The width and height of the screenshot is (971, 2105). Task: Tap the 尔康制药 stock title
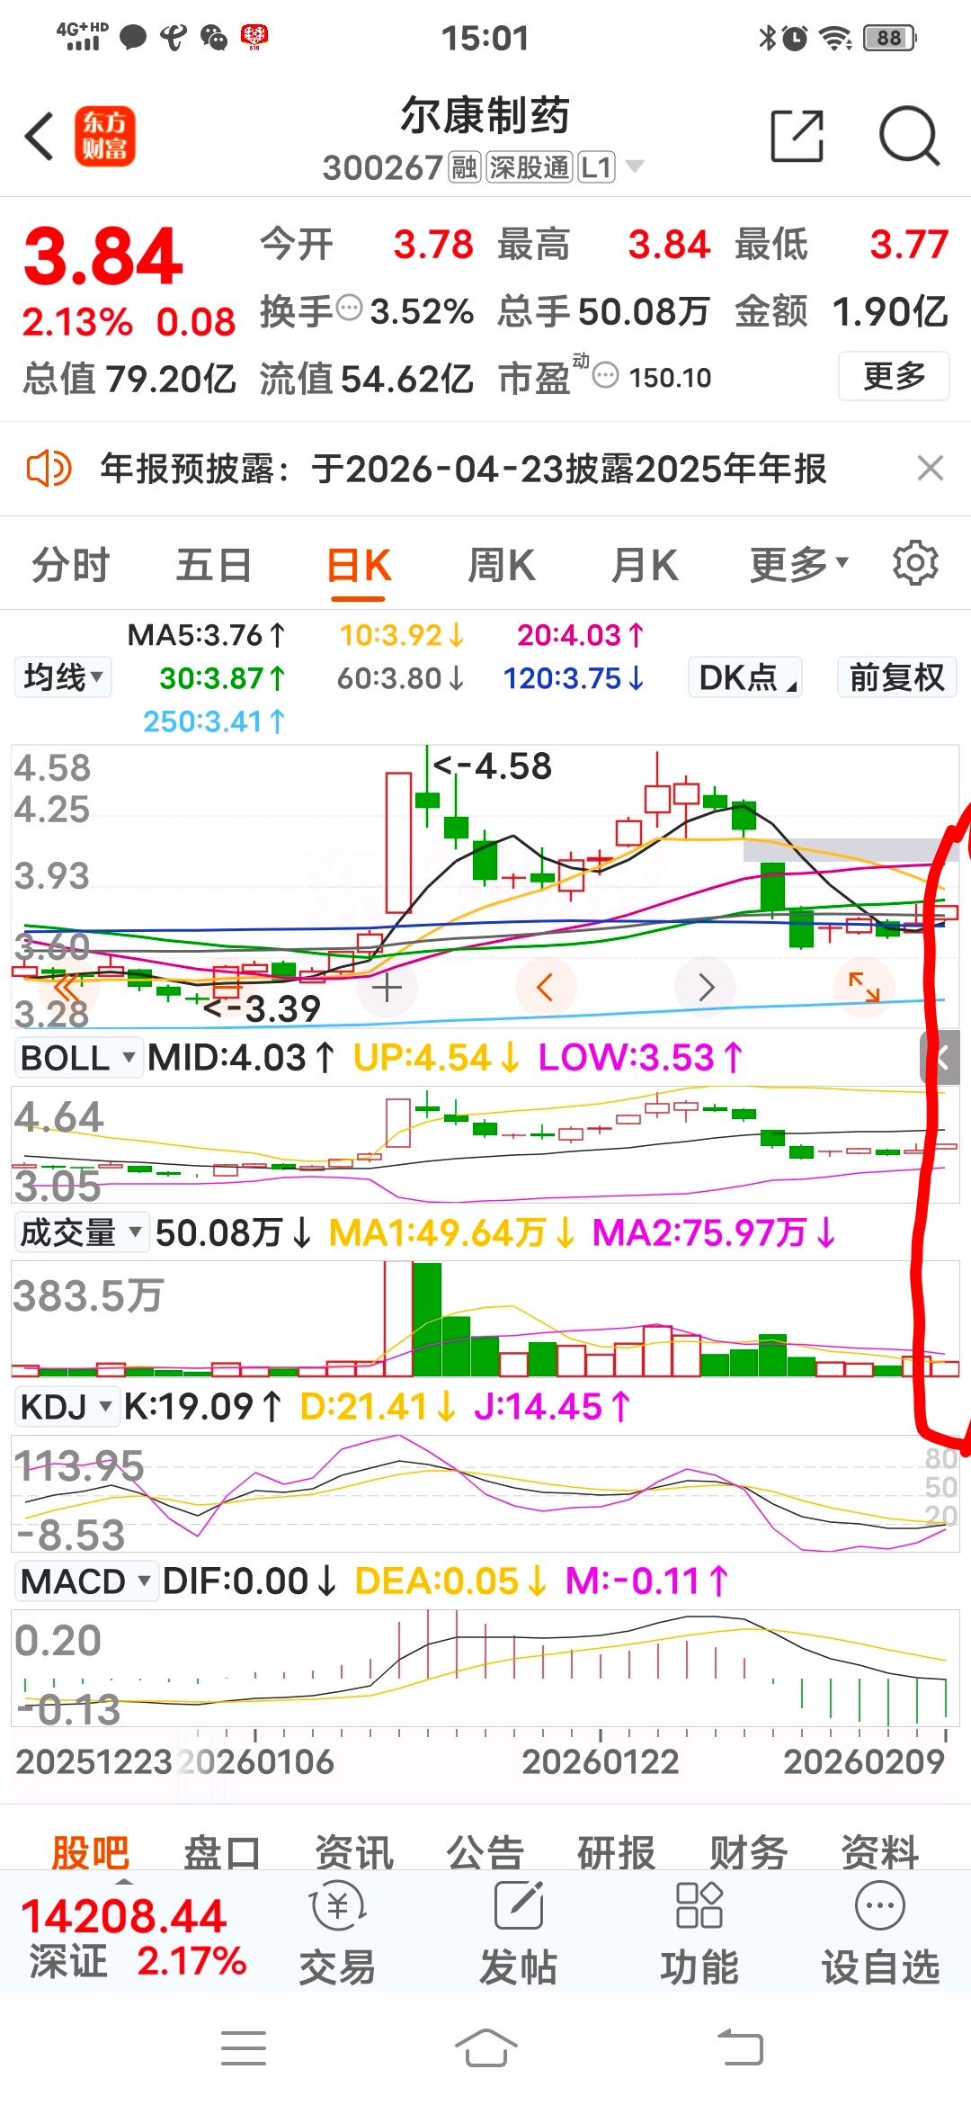coord(485,115)
